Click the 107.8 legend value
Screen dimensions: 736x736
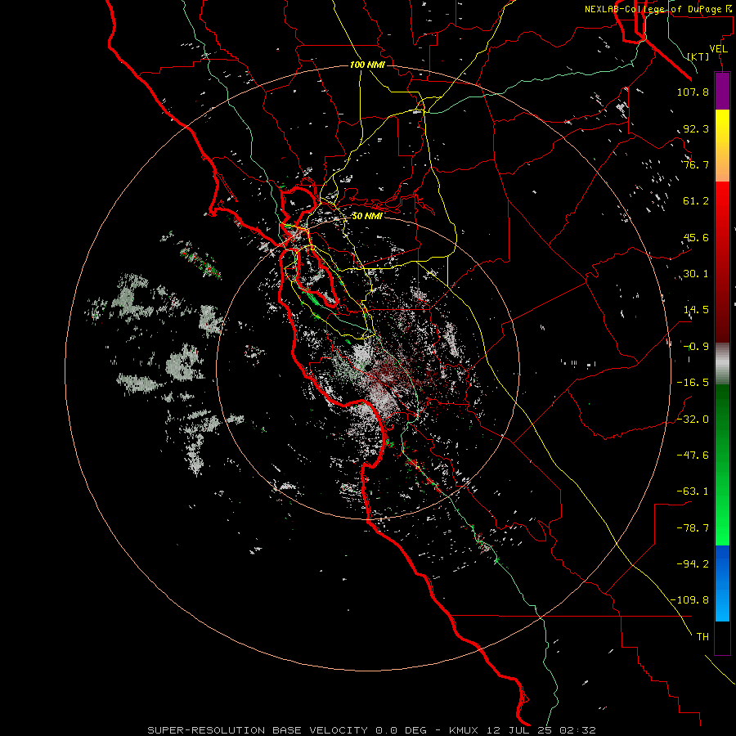(693, 92)
